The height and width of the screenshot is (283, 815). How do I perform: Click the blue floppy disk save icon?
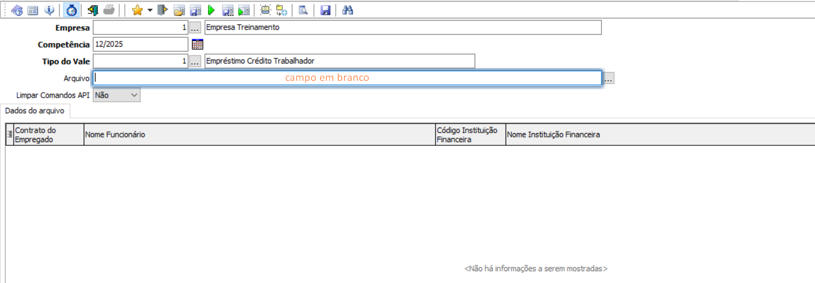(x=325, y=10)
